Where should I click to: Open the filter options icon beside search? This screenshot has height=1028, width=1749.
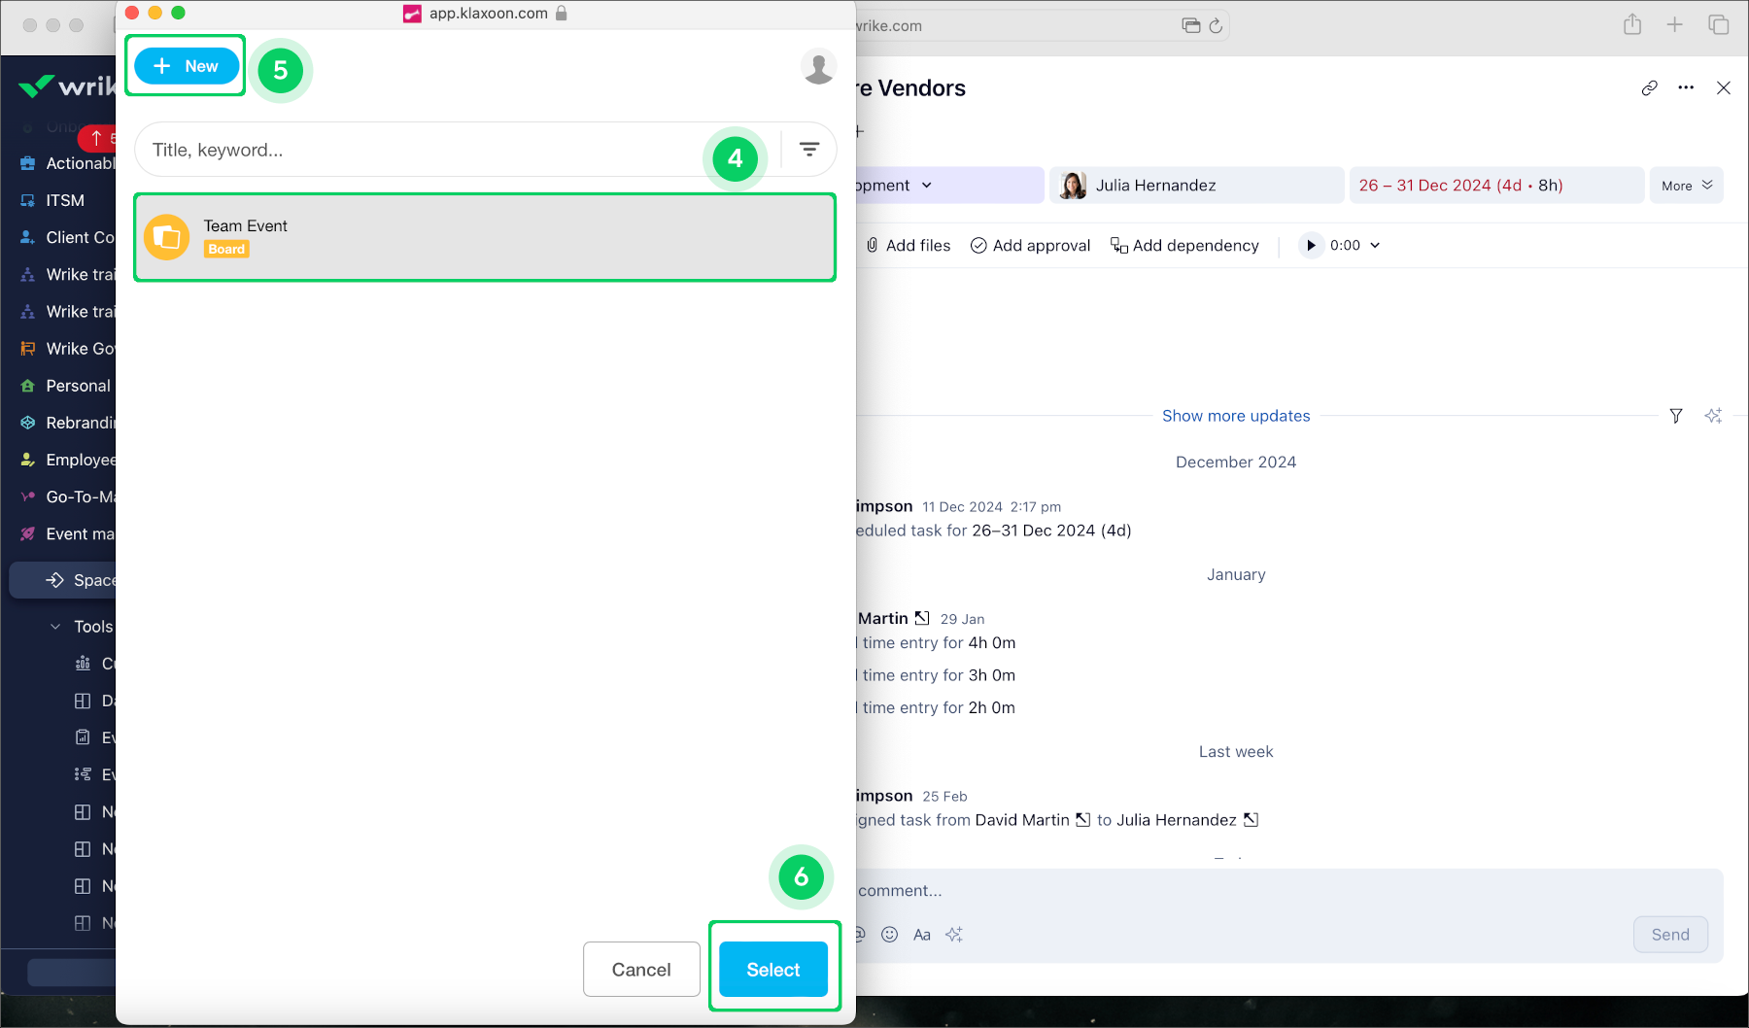pyautogui.click(x=808, y=150)
